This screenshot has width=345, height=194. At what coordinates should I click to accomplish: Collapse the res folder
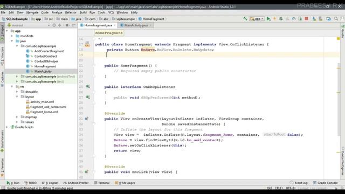pos(12,86)
